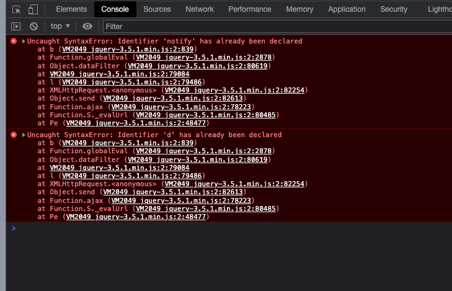Open the 2:82613 Object.send link in the 'd' error

pos(173,192)
